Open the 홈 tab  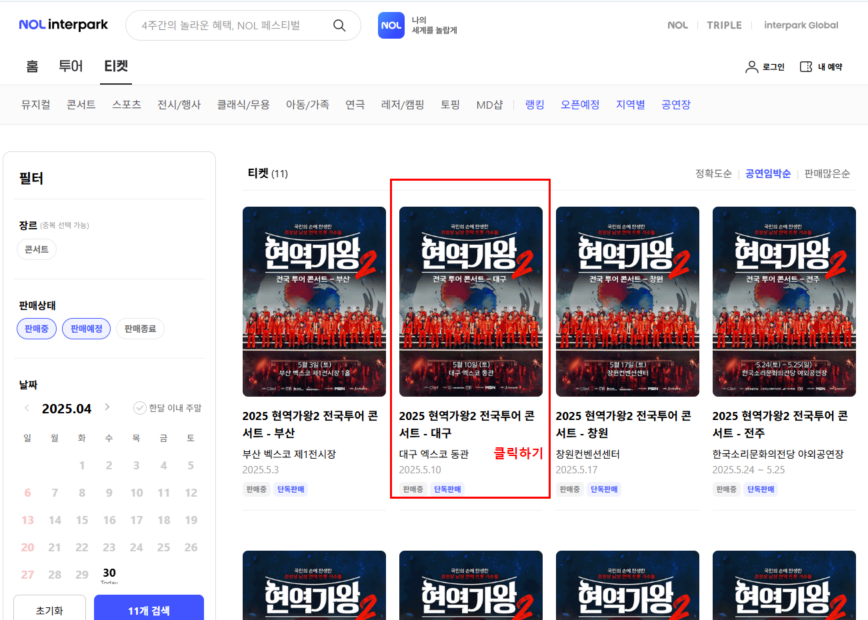[32, 66]
